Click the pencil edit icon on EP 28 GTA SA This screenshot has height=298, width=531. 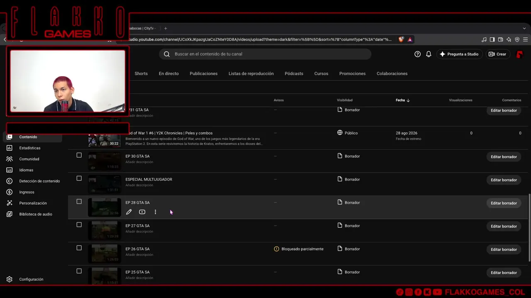129,212
